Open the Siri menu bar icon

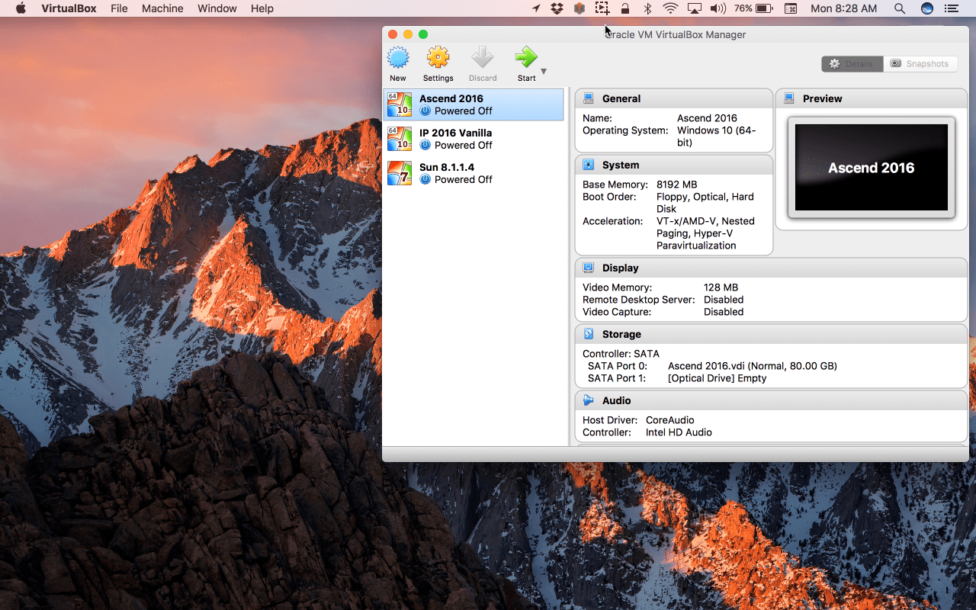(x=927, y=8)
